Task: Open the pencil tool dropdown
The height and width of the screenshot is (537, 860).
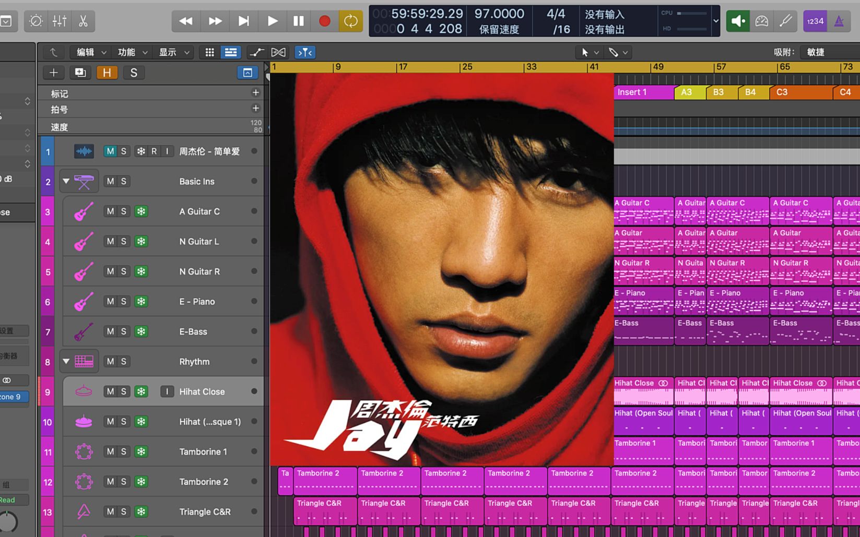Action: [618, 52]
